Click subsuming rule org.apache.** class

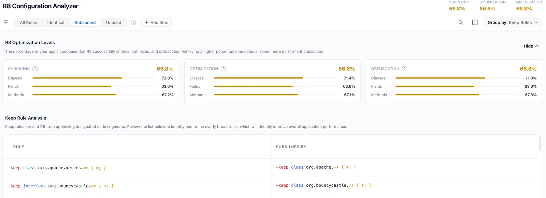pyautogui.click(x=316, y=167)
